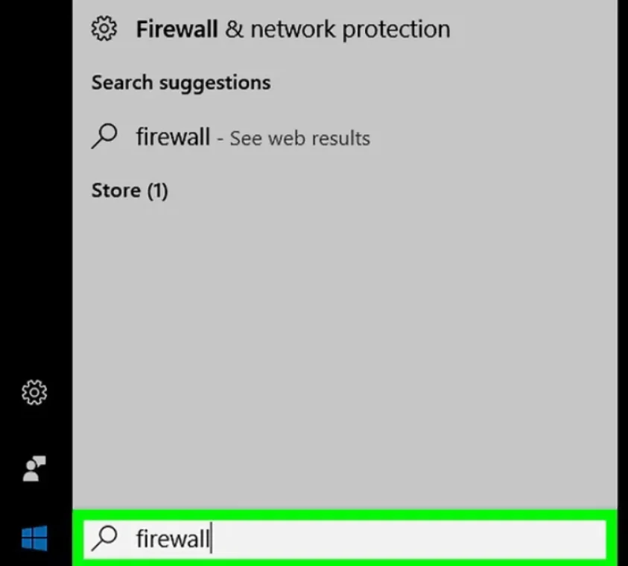Select the Store (1) category heading
Screen dimensions: 628x566
pos(130,190)
